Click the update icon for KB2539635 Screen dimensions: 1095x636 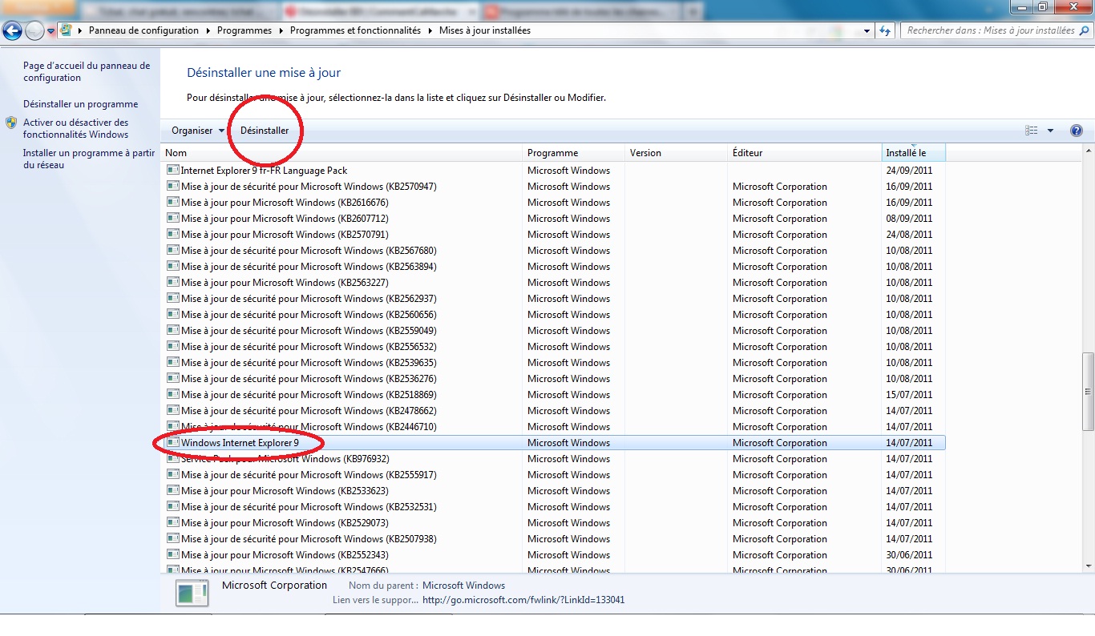tap(173, 362)
